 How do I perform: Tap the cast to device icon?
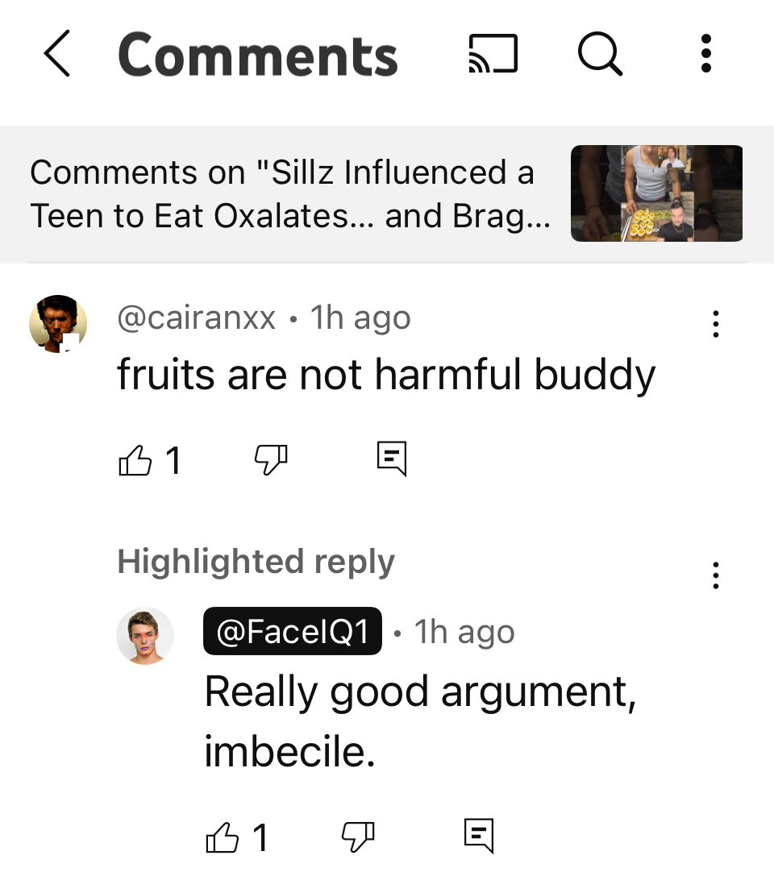(x=493, y=54)
